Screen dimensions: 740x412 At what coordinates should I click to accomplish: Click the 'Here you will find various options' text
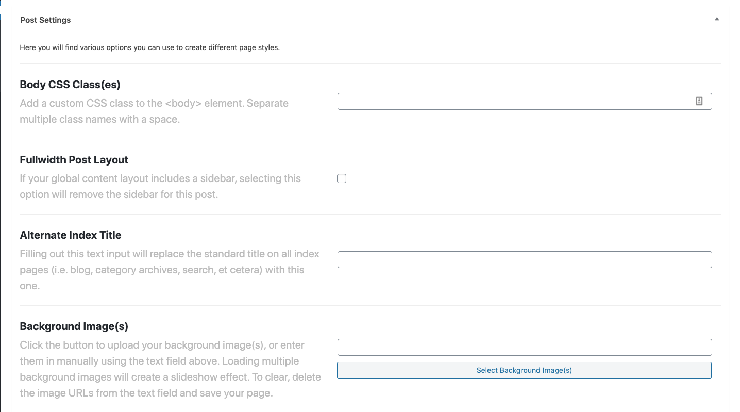pos(149,47)
